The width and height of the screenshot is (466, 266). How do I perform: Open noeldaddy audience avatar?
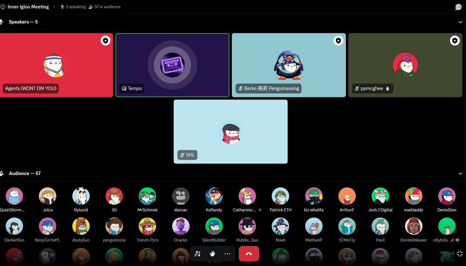coord(414,196)
